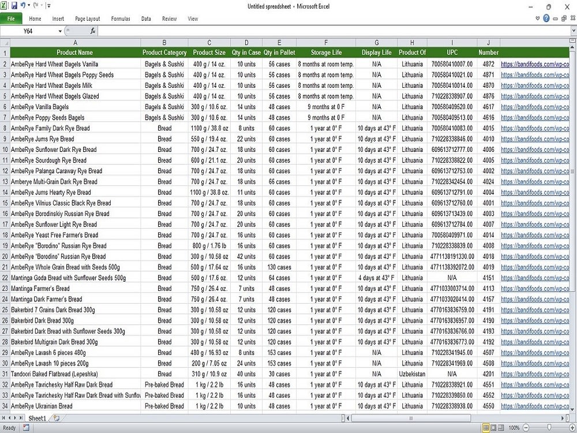
Task: Click the vertical scrollbar up arrow
Action: click(572, 48)
